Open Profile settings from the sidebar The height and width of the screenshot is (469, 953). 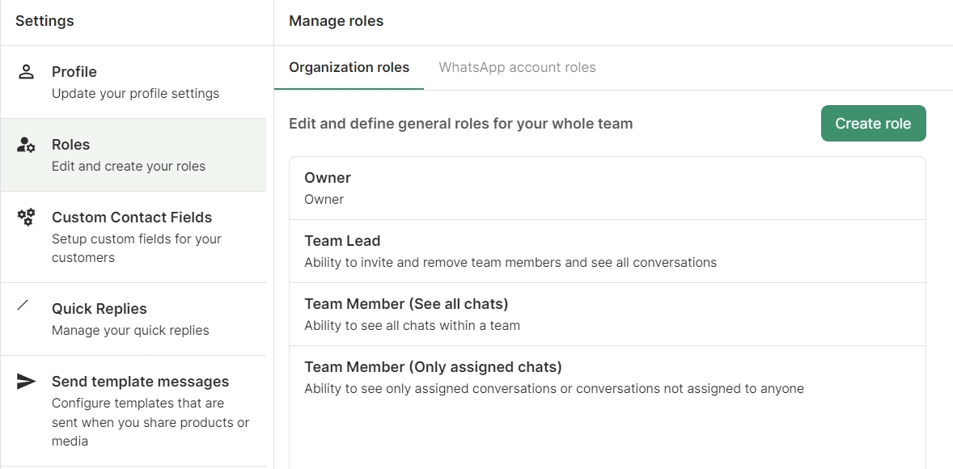(133, 82)
